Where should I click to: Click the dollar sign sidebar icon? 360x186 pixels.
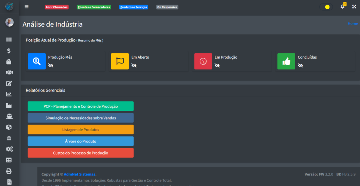9,51
